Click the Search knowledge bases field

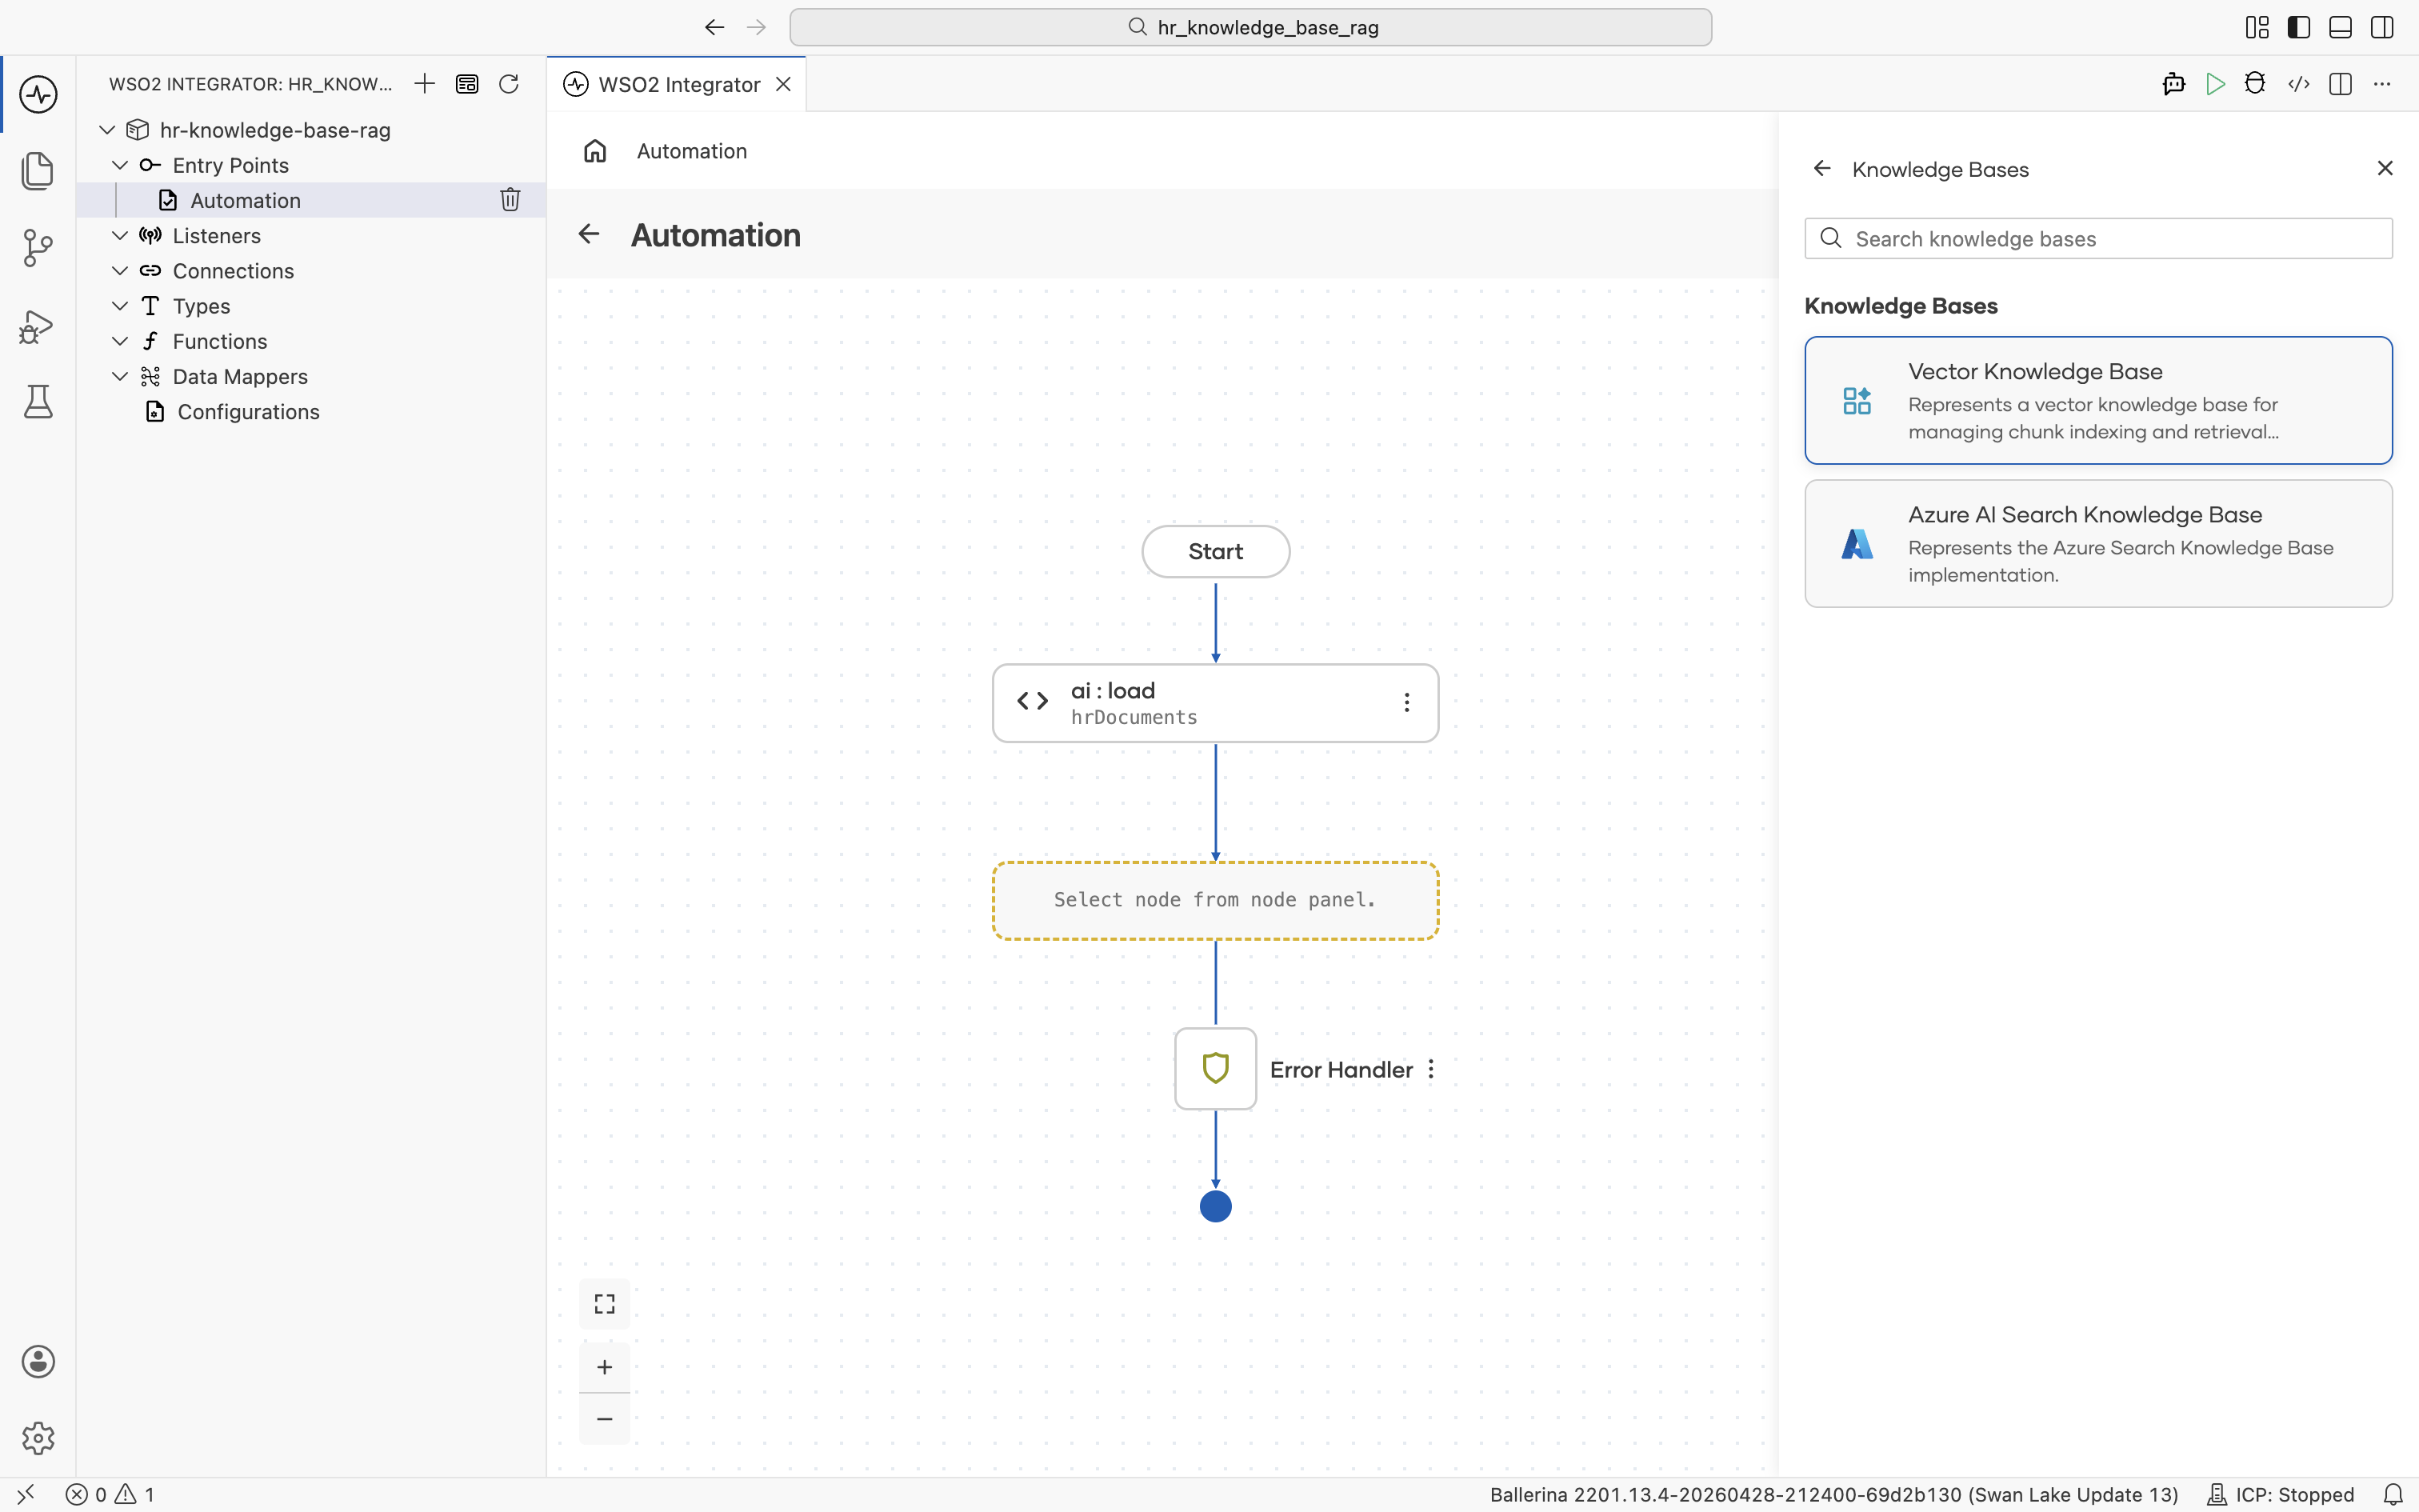(x=2098, y=239)
